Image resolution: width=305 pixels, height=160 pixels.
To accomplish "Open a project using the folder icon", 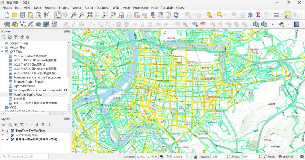I will click(15, 15).
